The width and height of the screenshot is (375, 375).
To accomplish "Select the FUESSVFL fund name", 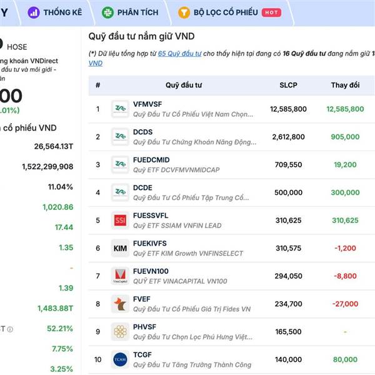I will click(x=151, y=216).
